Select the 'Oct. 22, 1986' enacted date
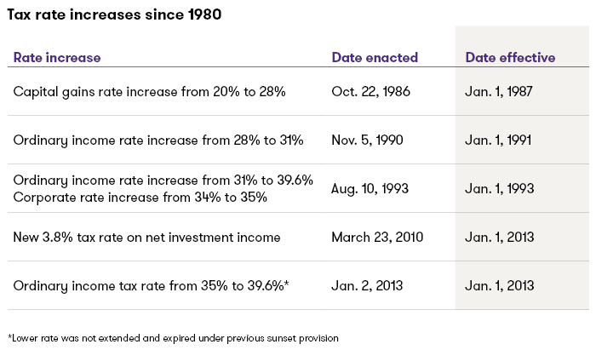 tap(371, 91)
